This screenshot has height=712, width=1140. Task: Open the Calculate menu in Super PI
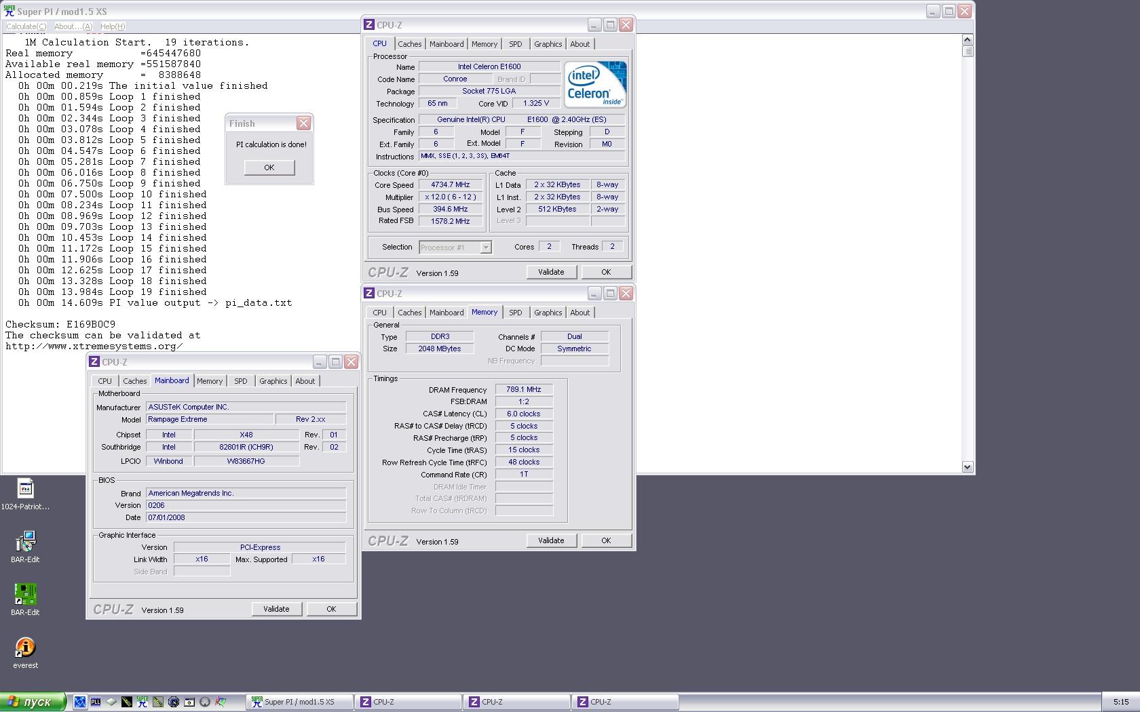pyautogui.click(x=26, y=26)
